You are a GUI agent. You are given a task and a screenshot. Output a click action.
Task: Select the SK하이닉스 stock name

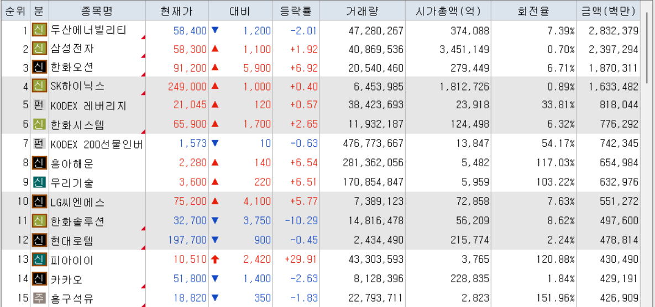[x=77, y=86]
